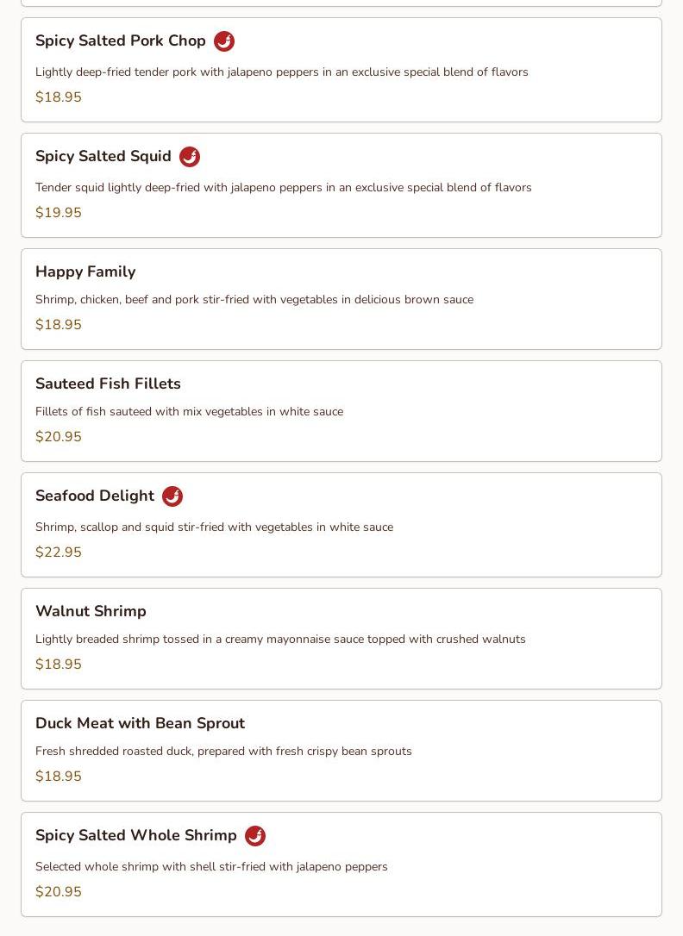Click spicy chili icon beside Spicy Salted Pork Chop
The height and width of the screenshot is (936, 683).
224,41
